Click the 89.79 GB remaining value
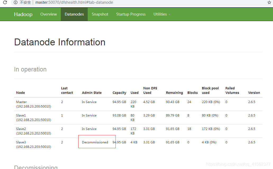This screenshot has width=273, height=169. (173, 115)
